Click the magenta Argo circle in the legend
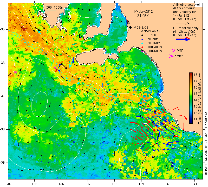The height and width of the screenshot is (187, 208). pyautogui.click(x=173, y=50)
